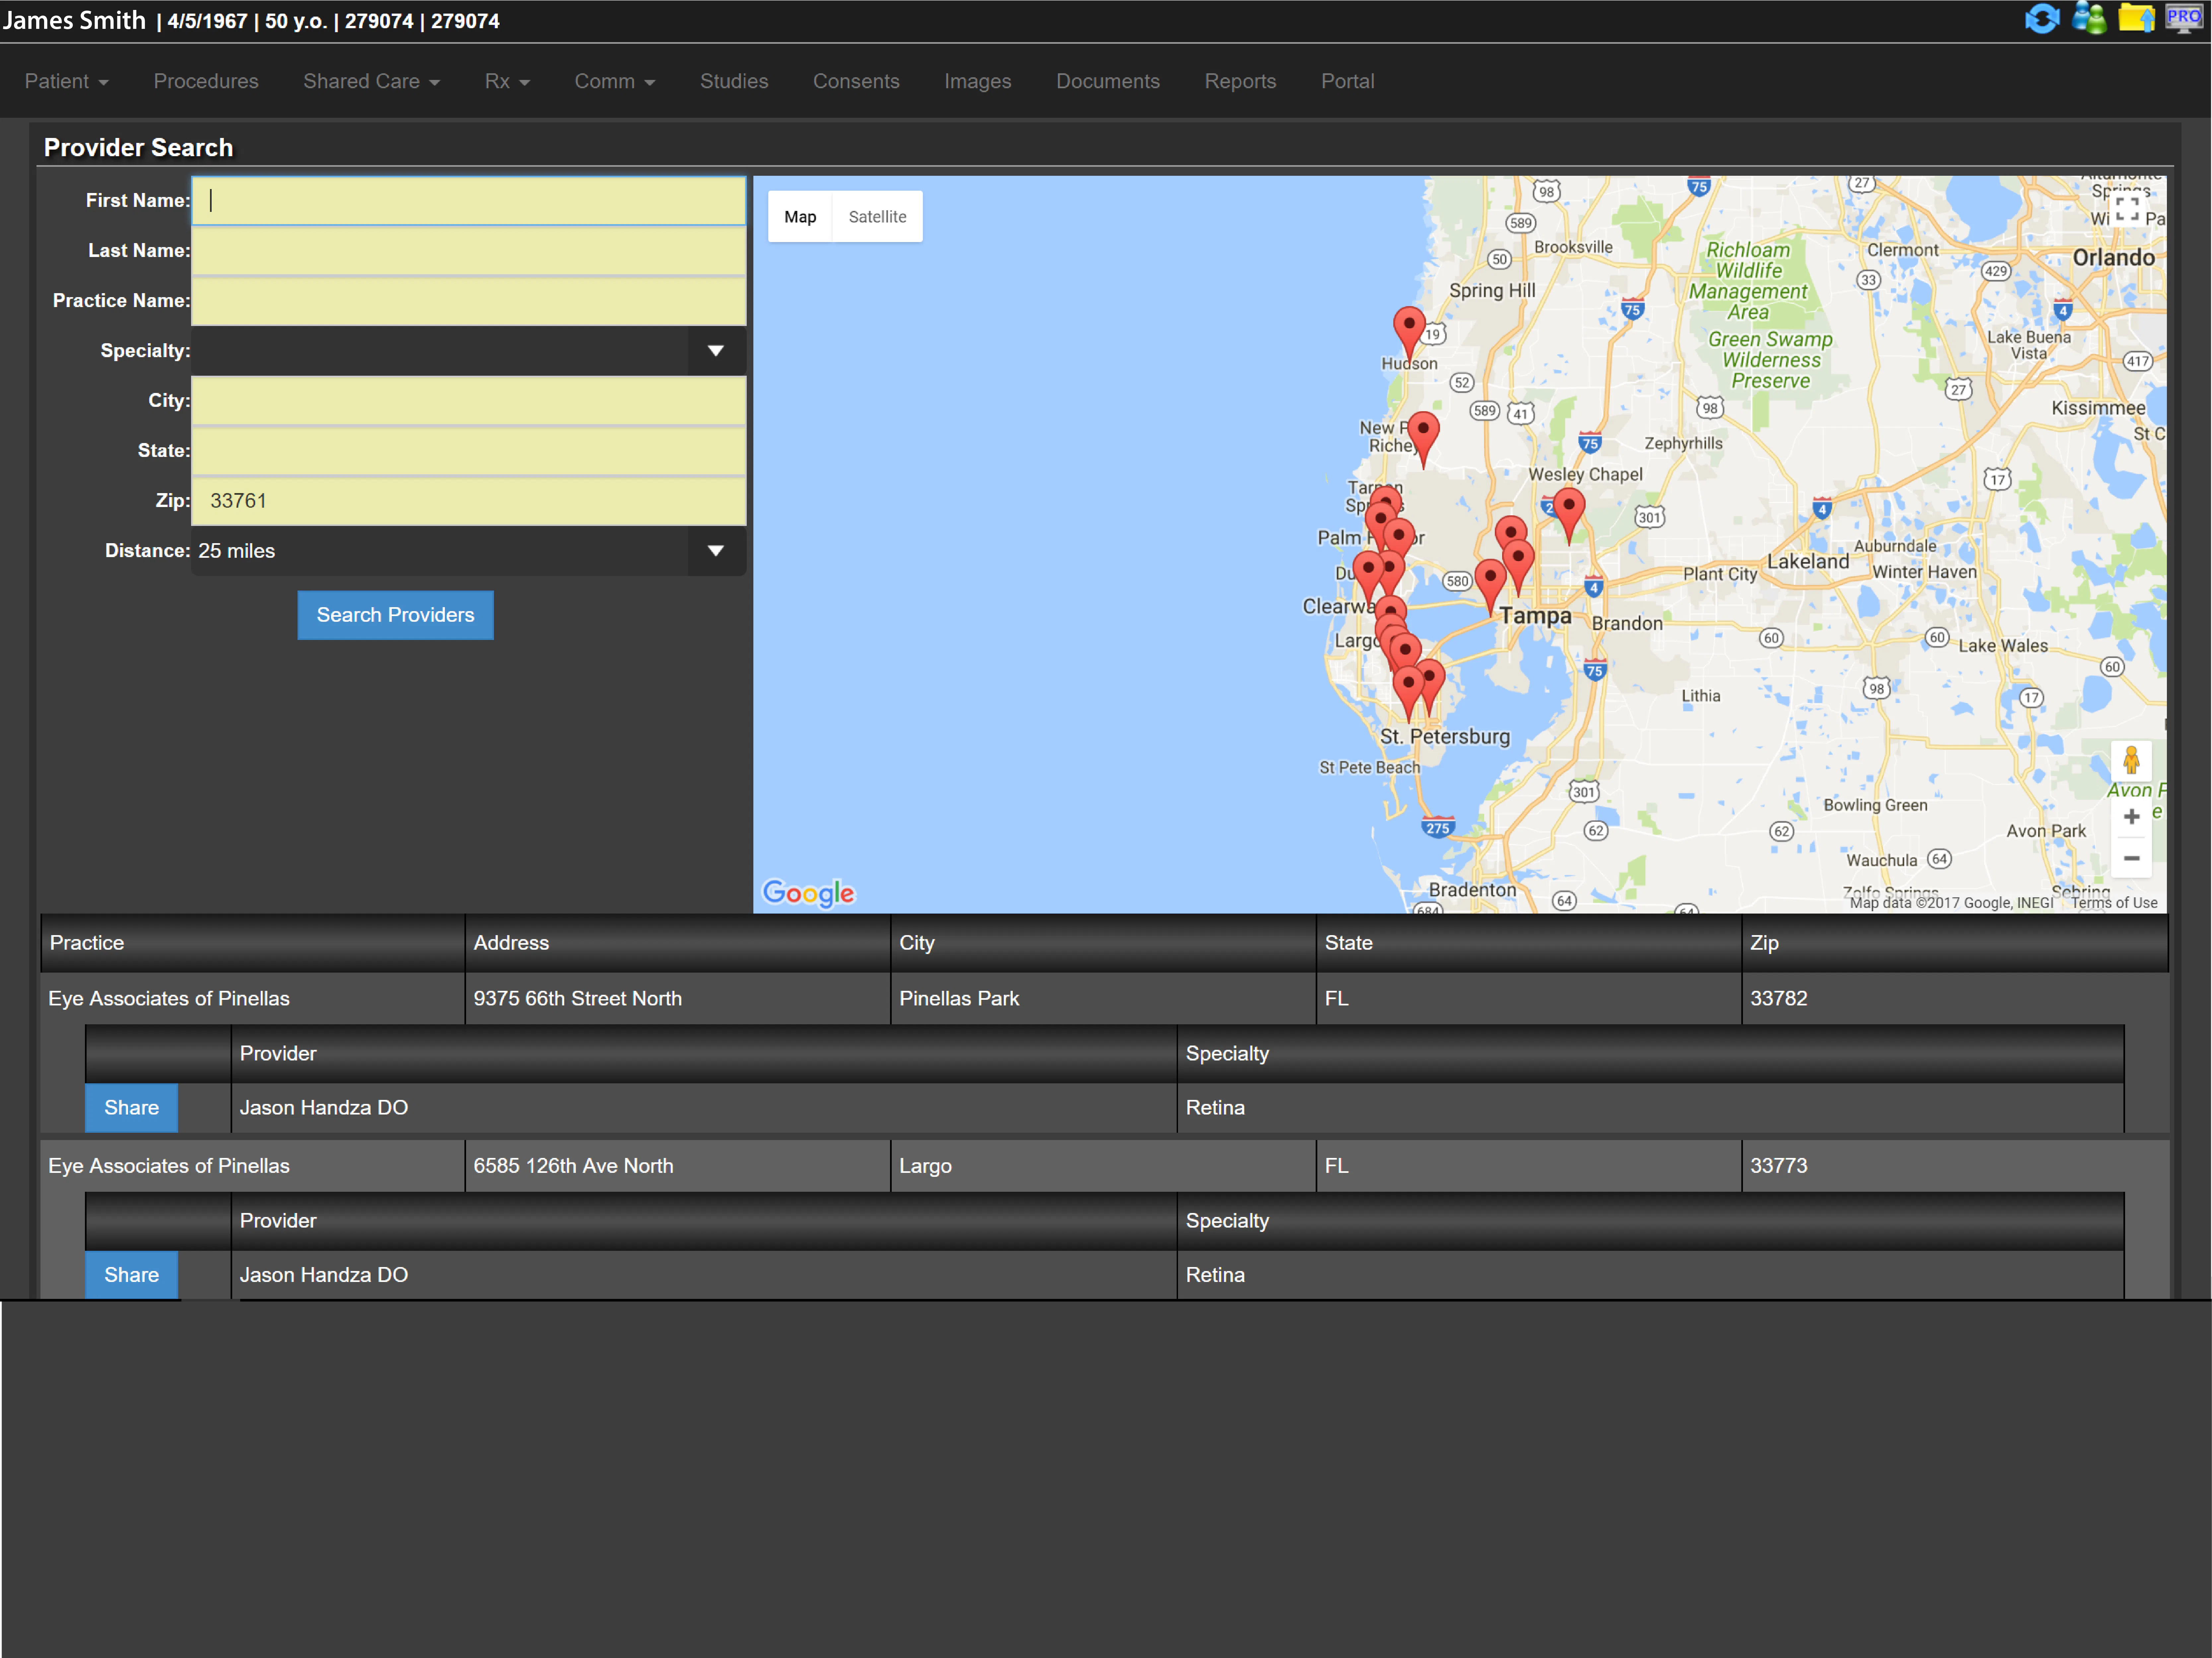
Task: Switch map to Map view
Action: (800, 217)
